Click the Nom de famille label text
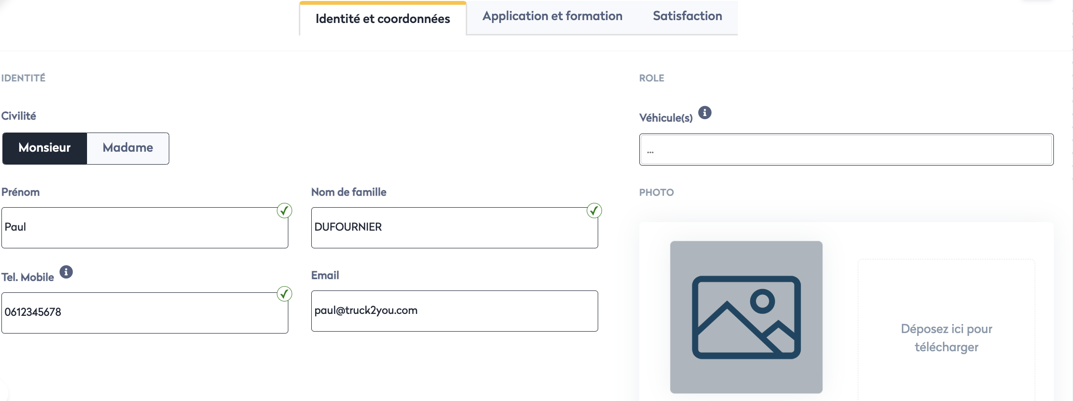The height and width of the screenshot is (401, 1073). pyautogui.click(x=349, y=192)
